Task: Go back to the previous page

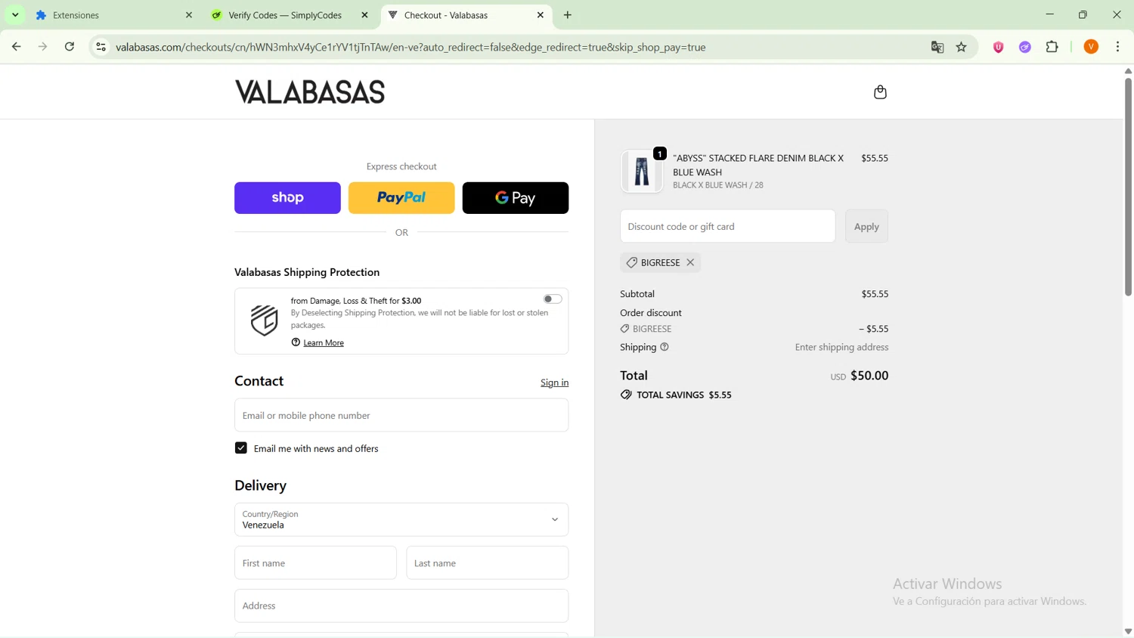Action: (x=16, y=47)
